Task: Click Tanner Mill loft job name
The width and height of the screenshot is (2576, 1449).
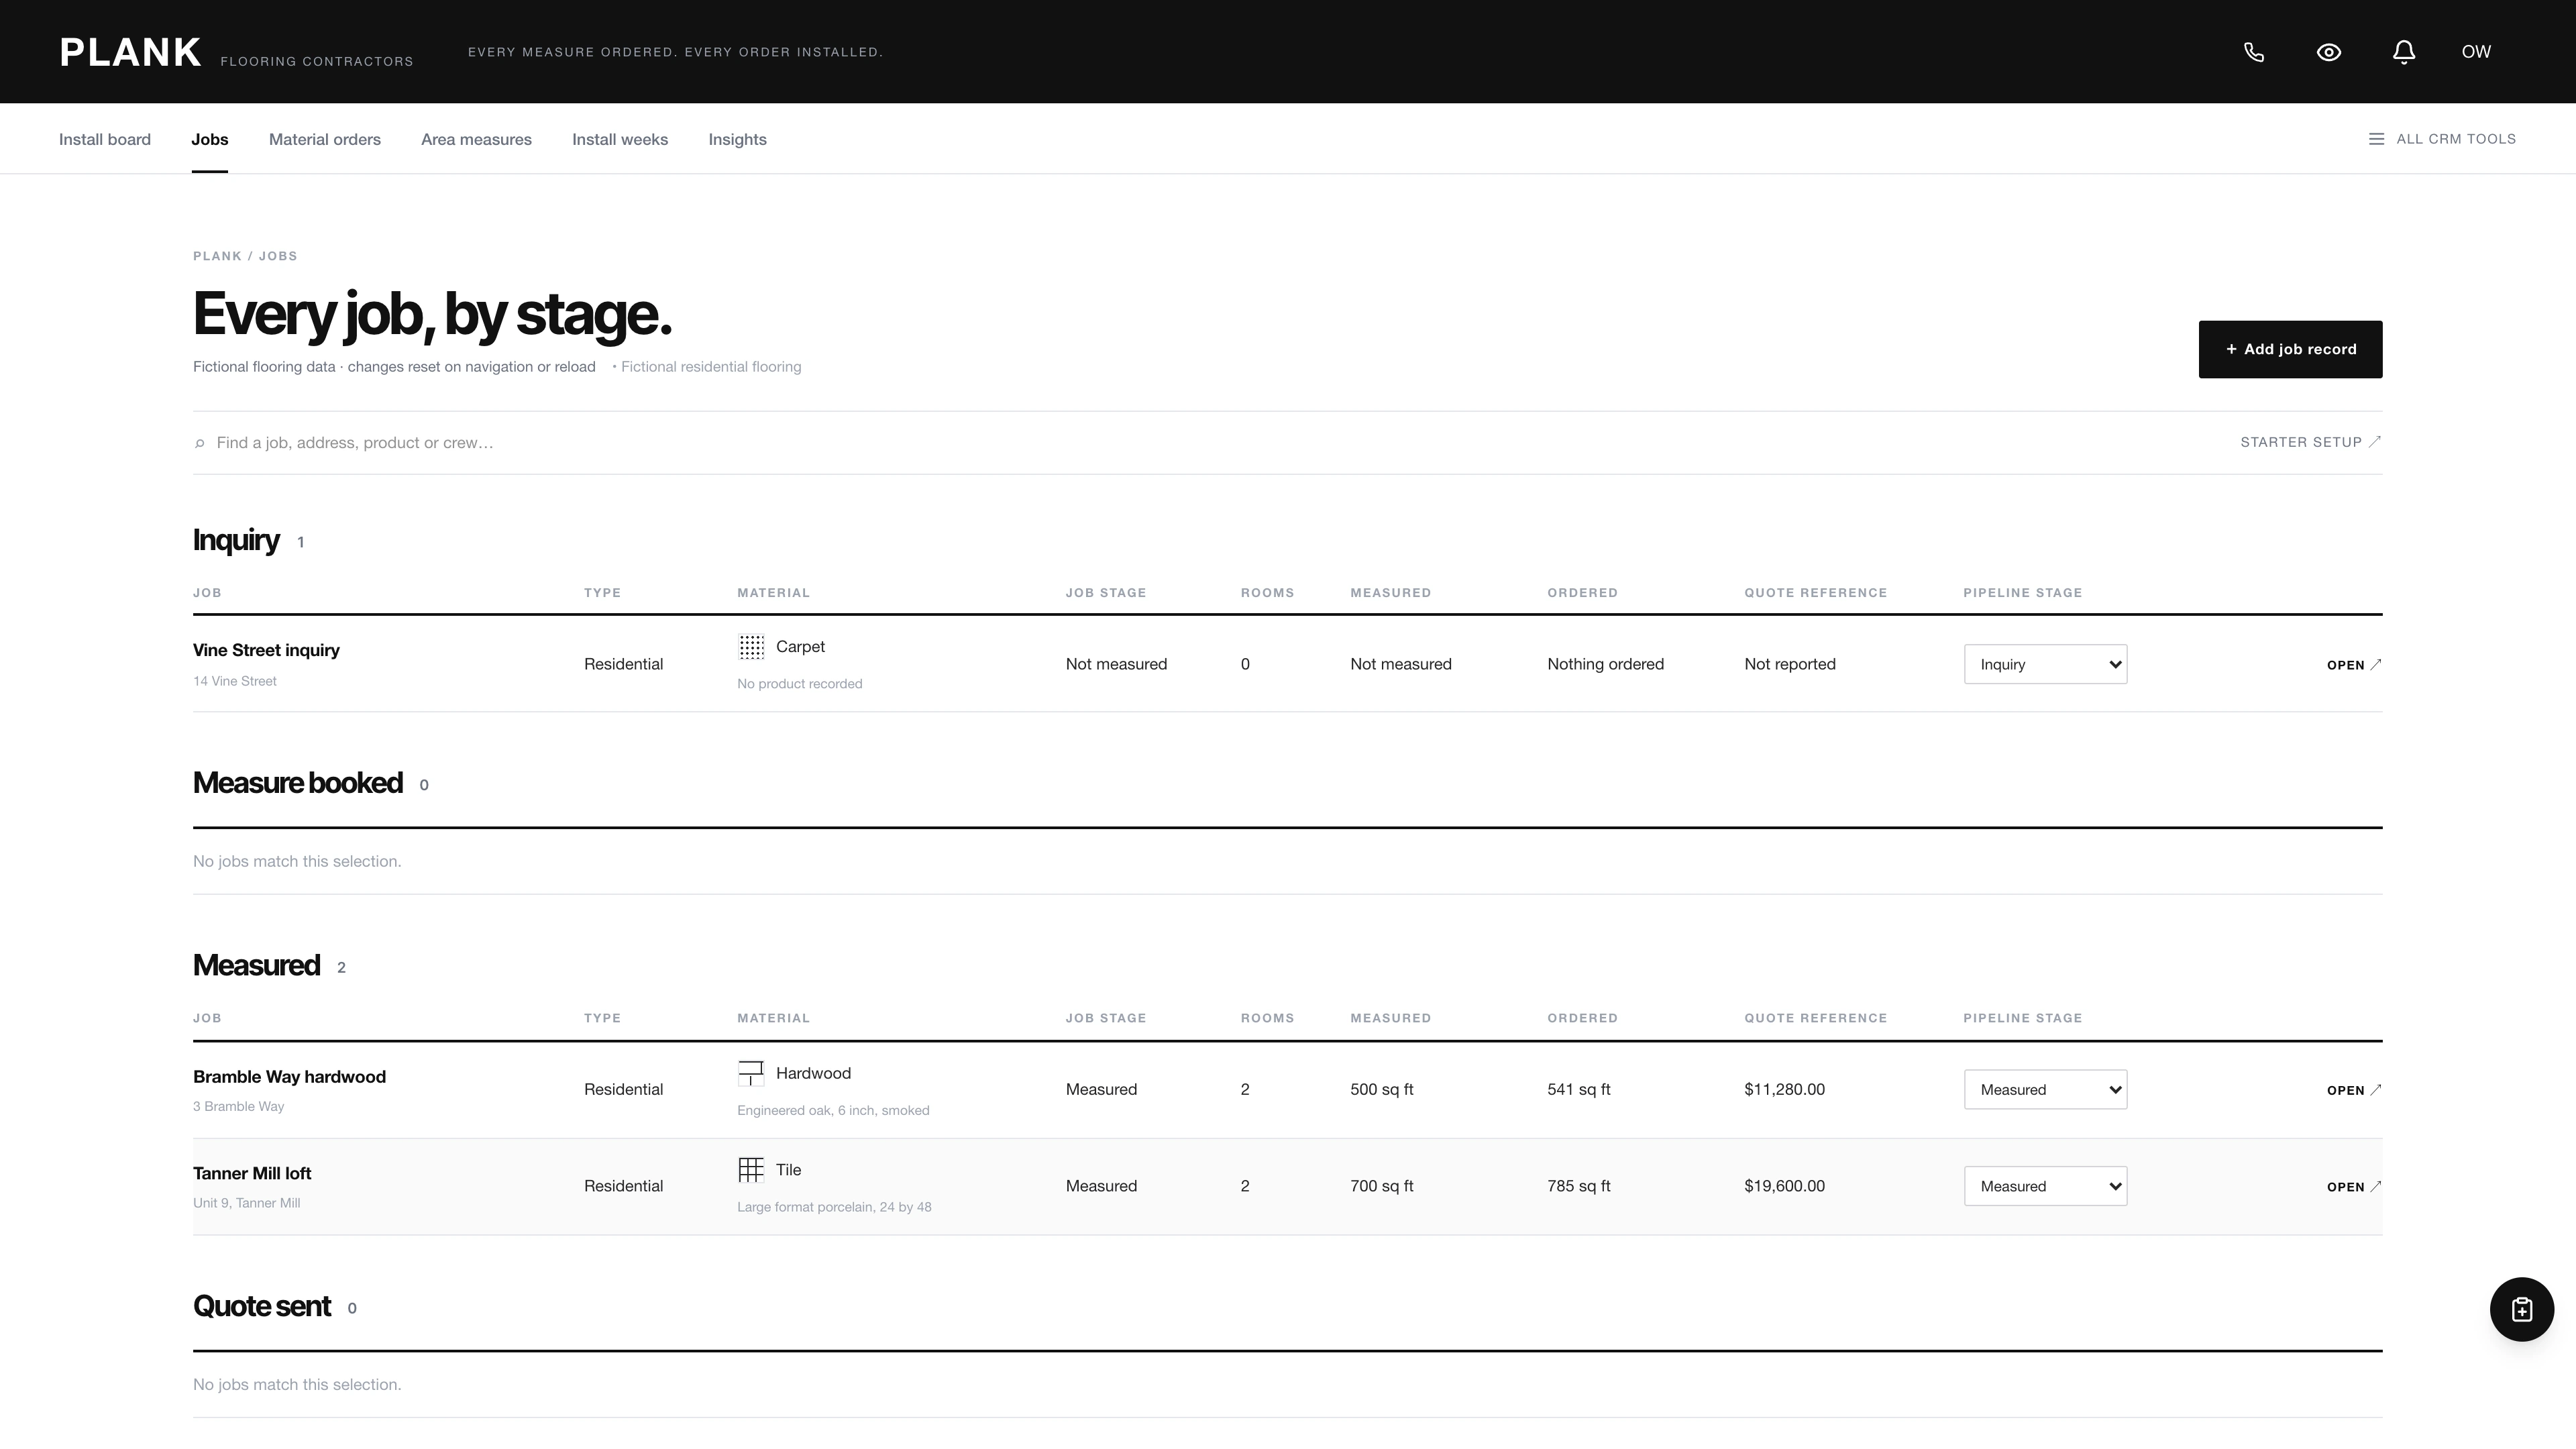Action: [252, 1173]
